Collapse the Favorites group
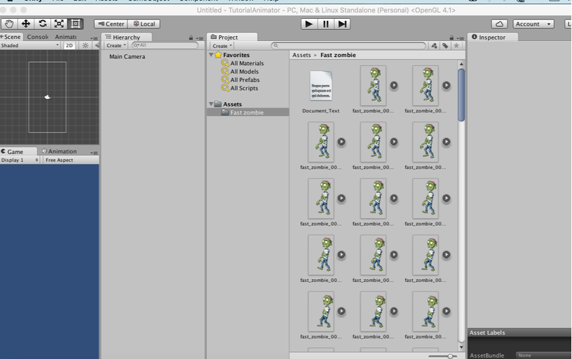Screen dimensions: 572x359 [211, 55]
